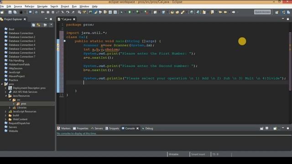Select the MavenProject project

click(16, 76)
